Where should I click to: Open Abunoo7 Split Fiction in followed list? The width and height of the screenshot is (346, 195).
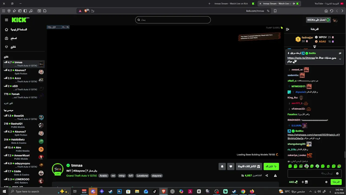24,72
